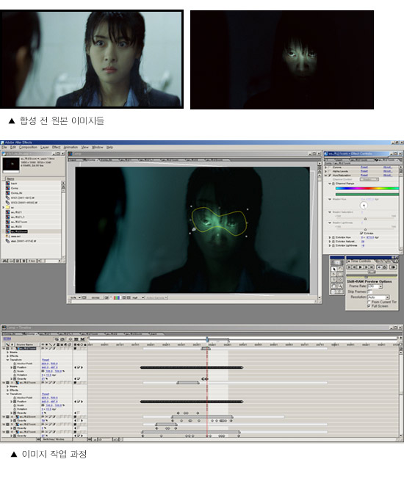404x484 pixels.
Task: Toggle wireframe interactions button in Timeline
Action: pyautogui.click(x=57, y=339)
